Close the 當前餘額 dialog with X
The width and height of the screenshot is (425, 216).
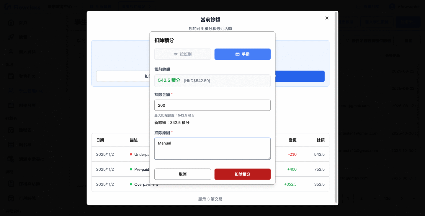click(327, 18)
